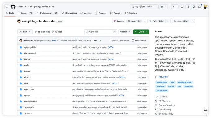Open the main branch dropdown

[x=25, y=32]
